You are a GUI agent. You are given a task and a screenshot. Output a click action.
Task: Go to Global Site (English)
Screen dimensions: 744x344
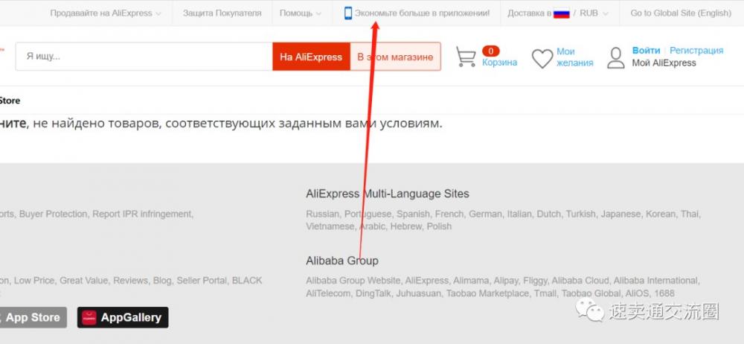(x=681, y=13)
